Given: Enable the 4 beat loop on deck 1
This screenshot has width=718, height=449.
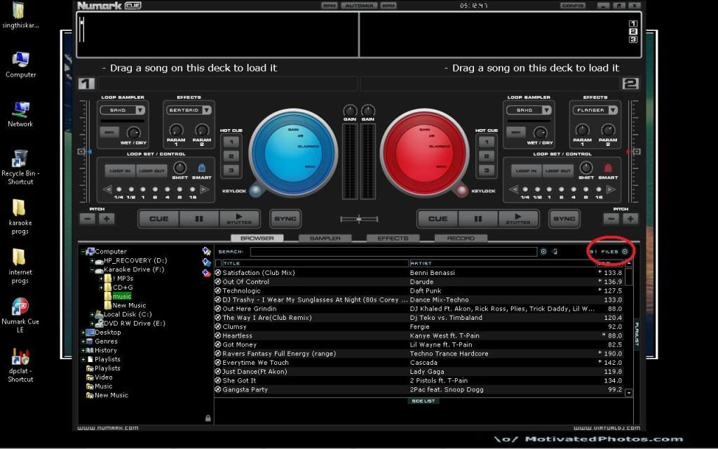Looking at the screenshot, I should 168,189.
